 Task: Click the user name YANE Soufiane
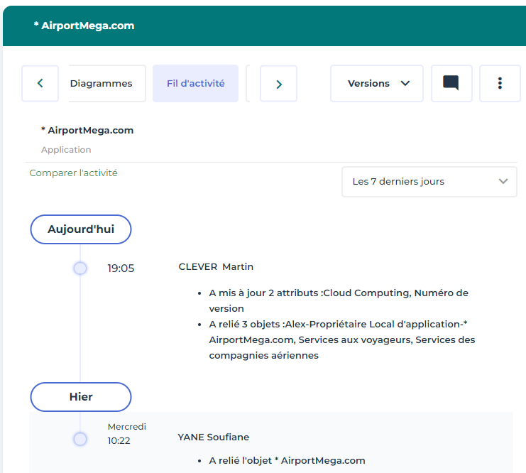(213, 437)
